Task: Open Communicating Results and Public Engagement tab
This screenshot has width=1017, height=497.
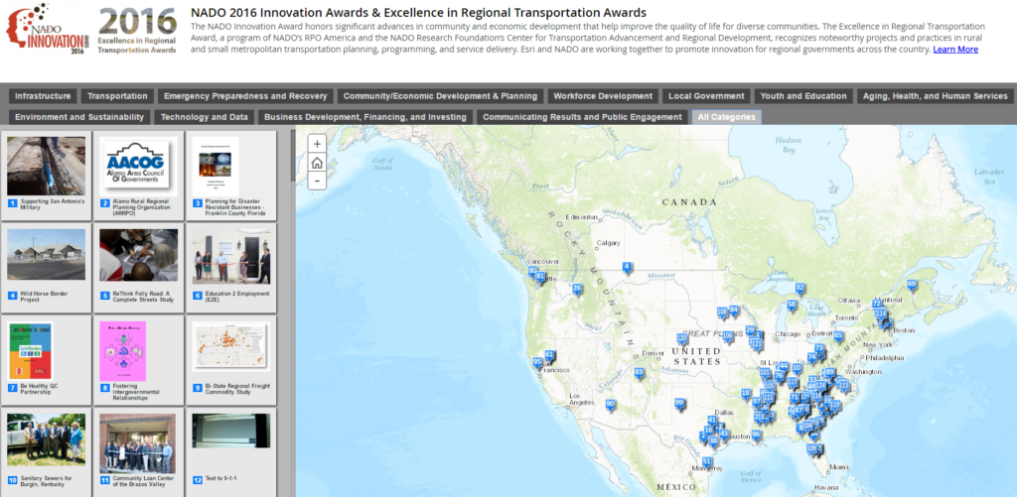Action: [x=582, y=117]
